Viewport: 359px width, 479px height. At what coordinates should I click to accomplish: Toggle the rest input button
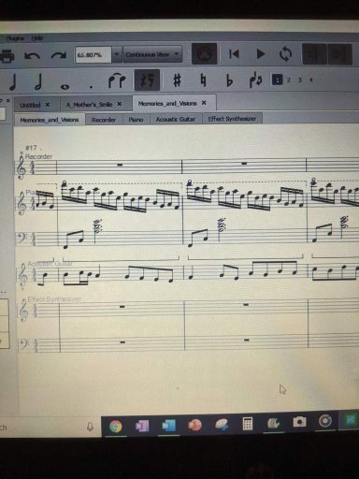[147, 80]
